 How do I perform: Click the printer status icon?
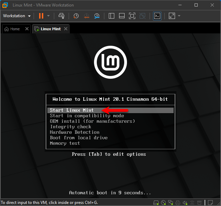(178, 203)
